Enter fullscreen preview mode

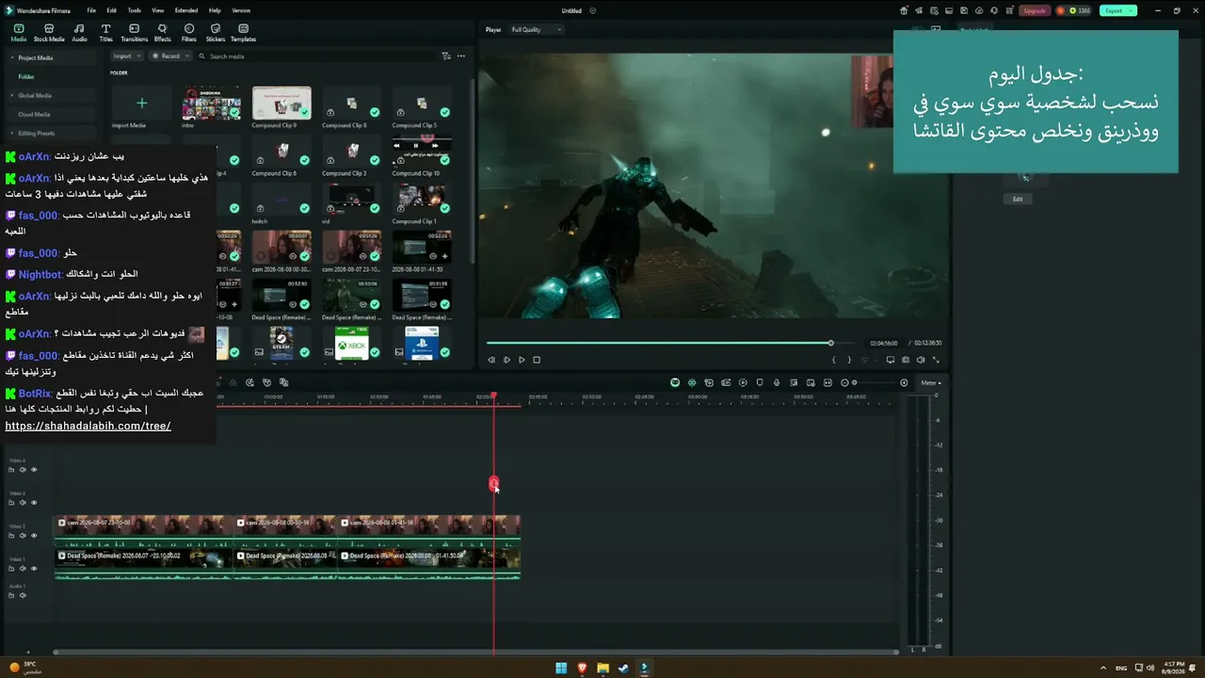click(x=936, y=360)
